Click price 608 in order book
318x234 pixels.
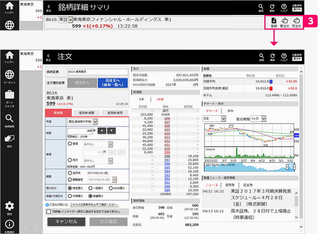tap(167, 118)
